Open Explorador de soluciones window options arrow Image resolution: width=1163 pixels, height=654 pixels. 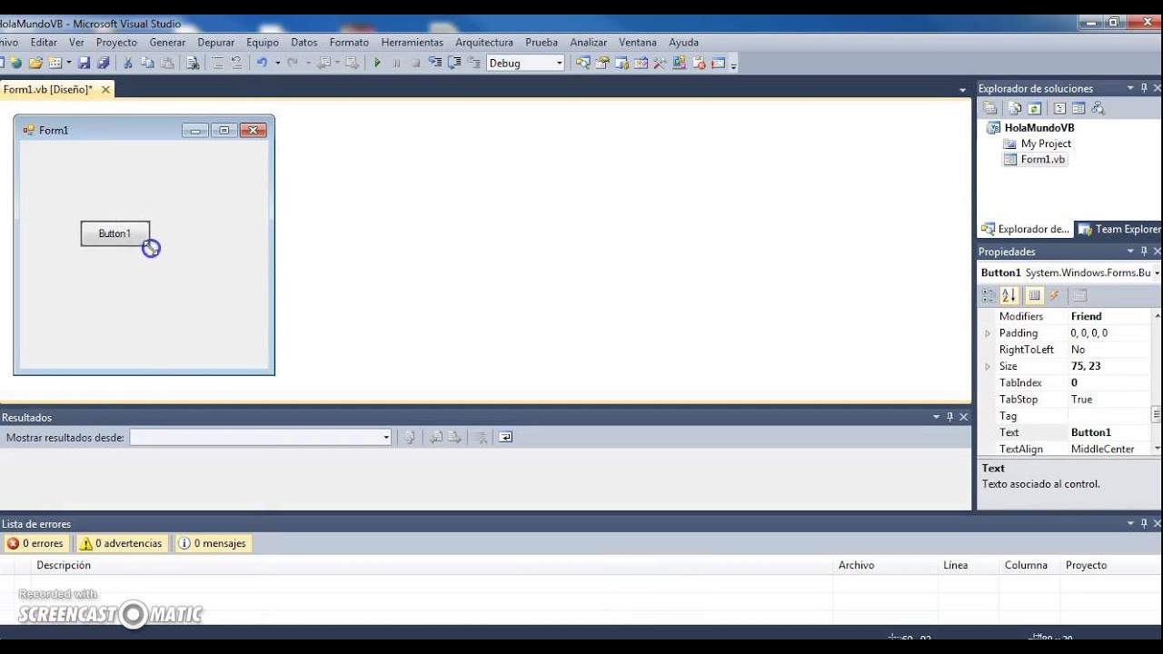pos(1130,88)
